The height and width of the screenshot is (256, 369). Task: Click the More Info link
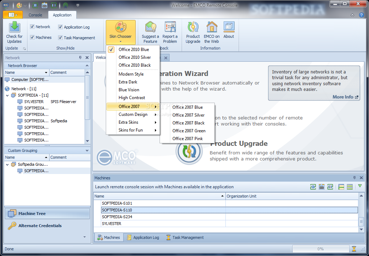click(x=345, y=97)
